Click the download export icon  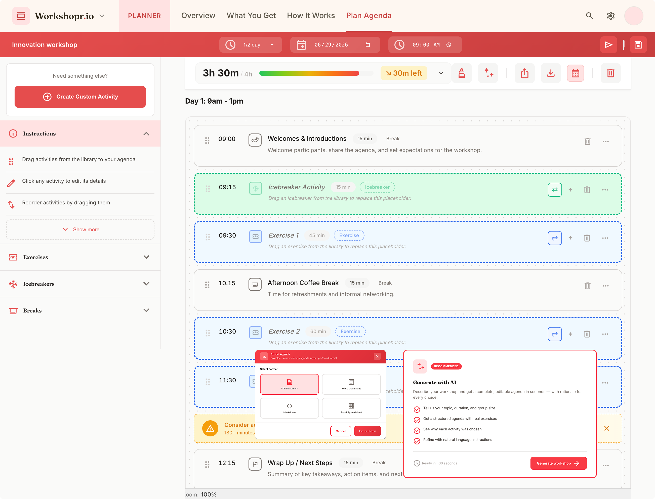click(x=551, y=73)
